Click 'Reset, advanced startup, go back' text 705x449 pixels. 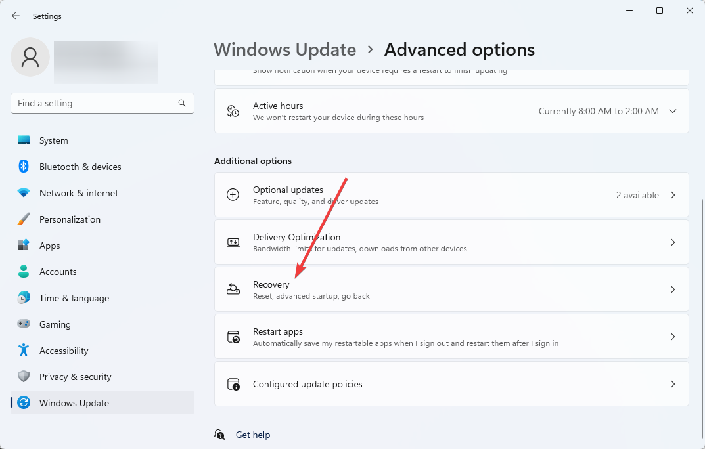(311, 296)
